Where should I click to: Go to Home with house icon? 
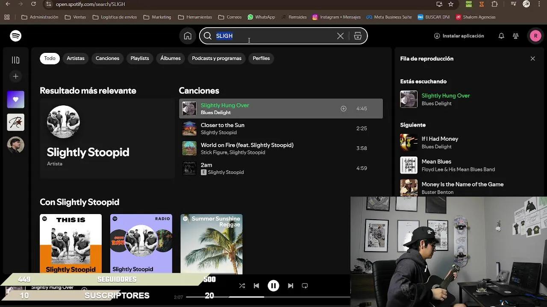click(x=188, y=36)
